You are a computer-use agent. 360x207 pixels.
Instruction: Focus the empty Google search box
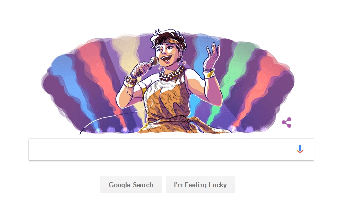[x=171, y=150]
